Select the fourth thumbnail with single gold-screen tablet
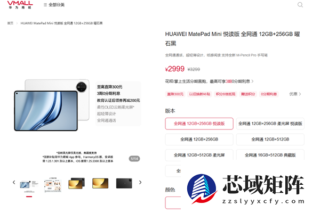 coord(100,183)
